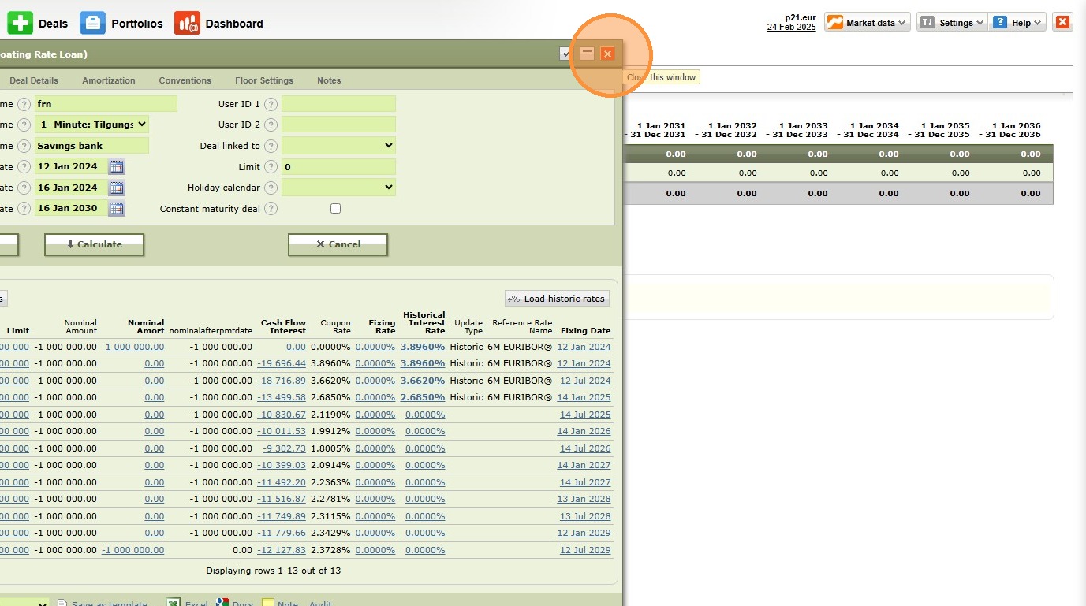
Task: Expand the Holiday calendar dropdown
Action: tap(338, 188)
